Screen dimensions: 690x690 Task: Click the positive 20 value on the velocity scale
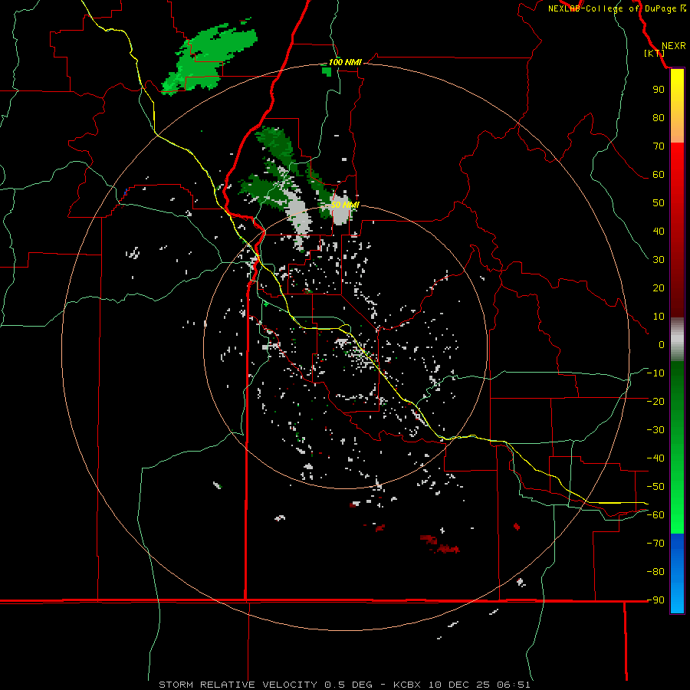[659, 288]
